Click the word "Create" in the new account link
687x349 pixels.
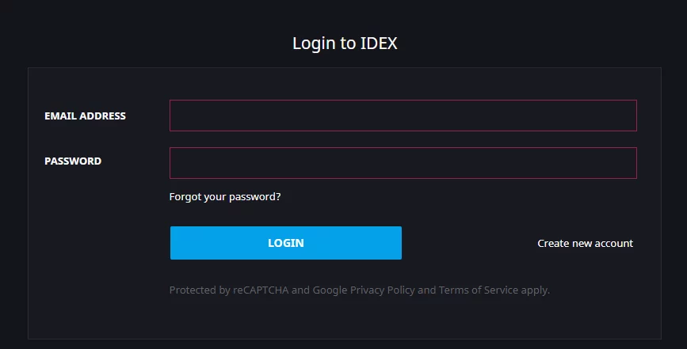click(x=553, y=244)
